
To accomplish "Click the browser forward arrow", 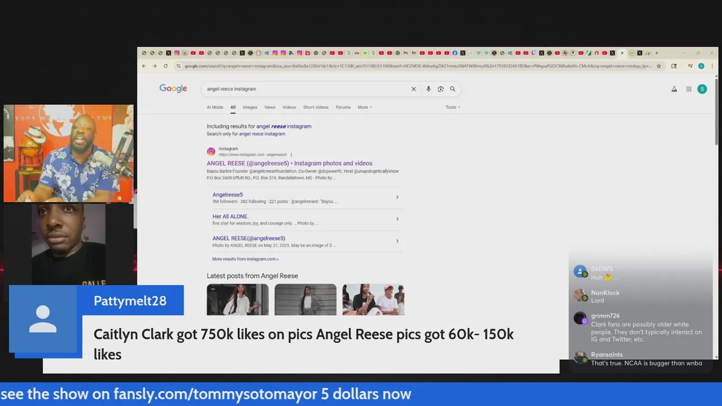I will pyautogui.click(x=155, y=66).
